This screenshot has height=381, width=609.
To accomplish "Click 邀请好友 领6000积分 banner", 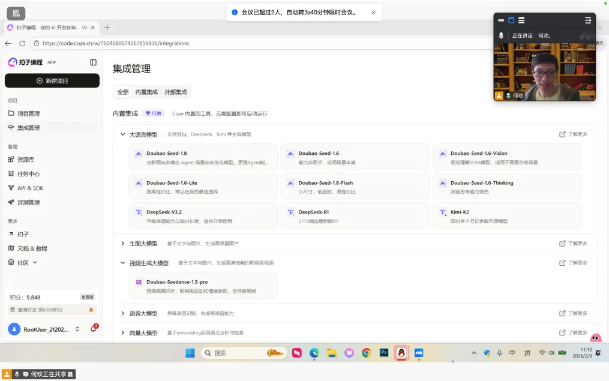I will pos(52,310).
